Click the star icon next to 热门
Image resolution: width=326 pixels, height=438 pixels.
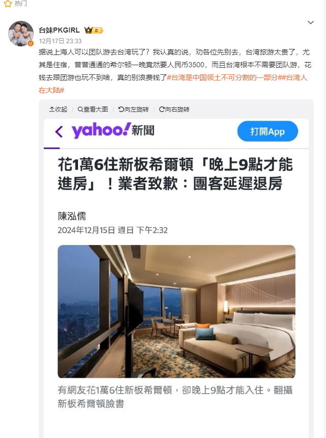coord(8,4)
